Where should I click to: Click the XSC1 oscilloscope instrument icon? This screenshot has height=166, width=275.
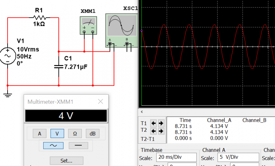point(121,27)
